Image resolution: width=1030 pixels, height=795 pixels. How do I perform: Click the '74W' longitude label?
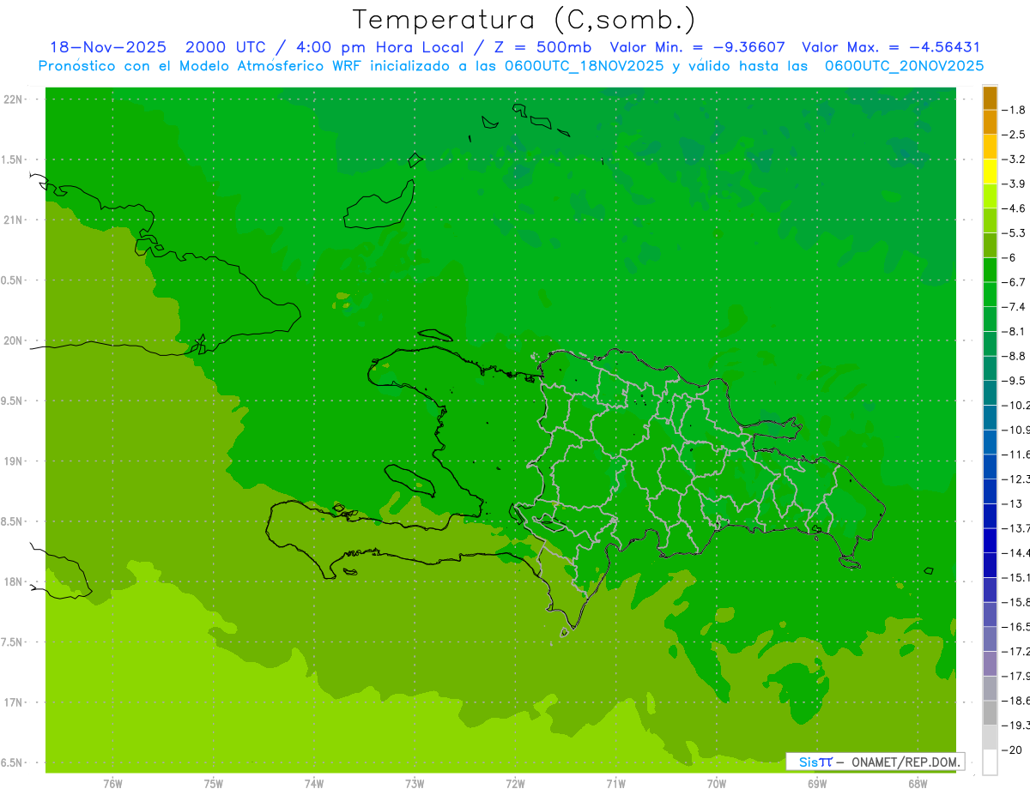coord(313,783)
